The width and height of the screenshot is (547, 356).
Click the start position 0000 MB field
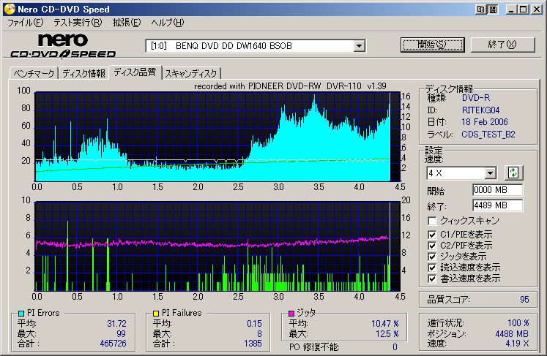click(x=498, y=190)
